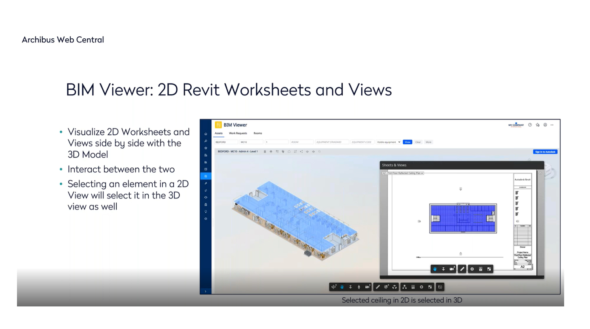Focus the MC10 building filter field

coord(251,142)
